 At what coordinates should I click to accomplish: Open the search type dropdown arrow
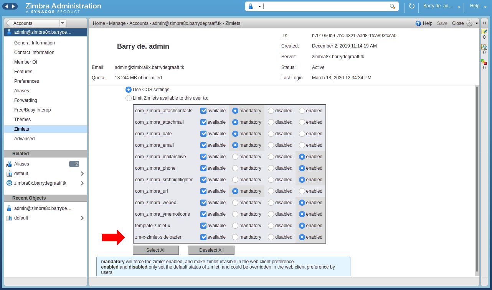pyautogui.click(x=259, y=7)
